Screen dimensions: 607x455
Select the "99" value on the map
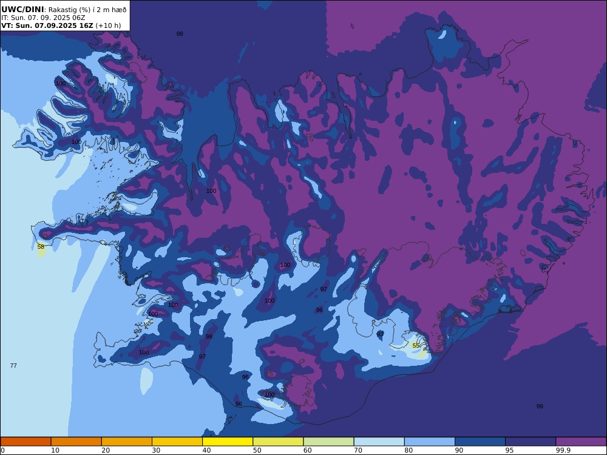[x=540, y=406]
